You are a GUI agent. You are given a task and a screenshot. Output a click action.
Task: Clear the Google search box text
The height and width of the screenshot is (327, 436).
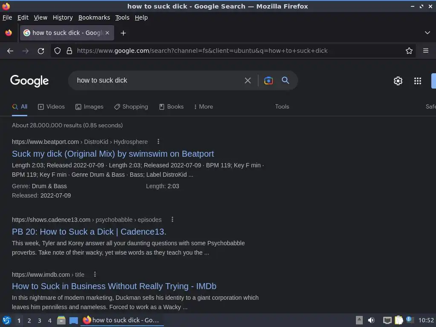(x=247, y=80)
